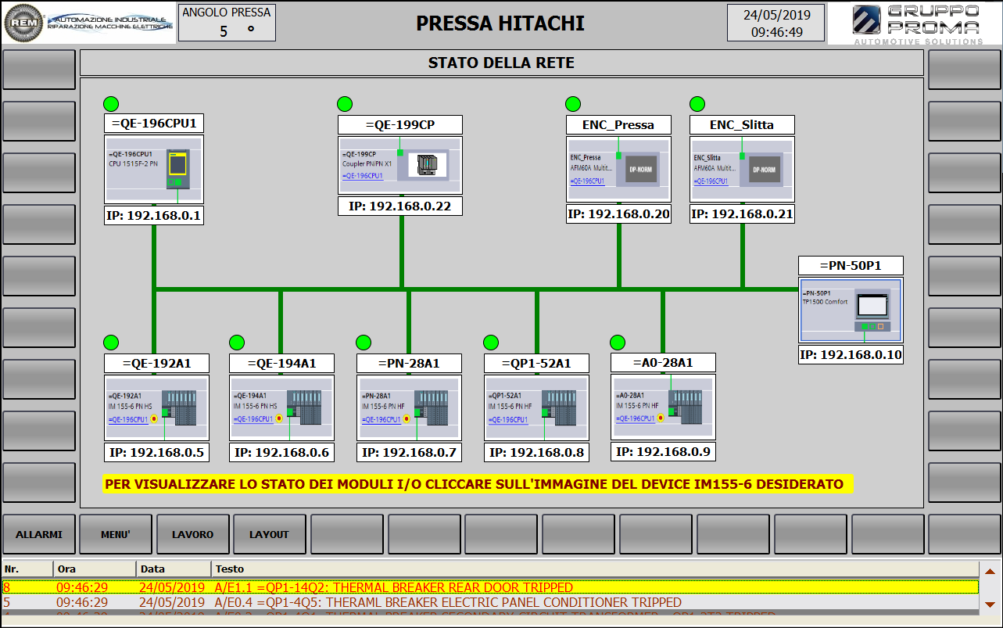Click the ANGOLO PRESSA angle value field
Viewport: 1003px width, 628px height.
[227, 31]
